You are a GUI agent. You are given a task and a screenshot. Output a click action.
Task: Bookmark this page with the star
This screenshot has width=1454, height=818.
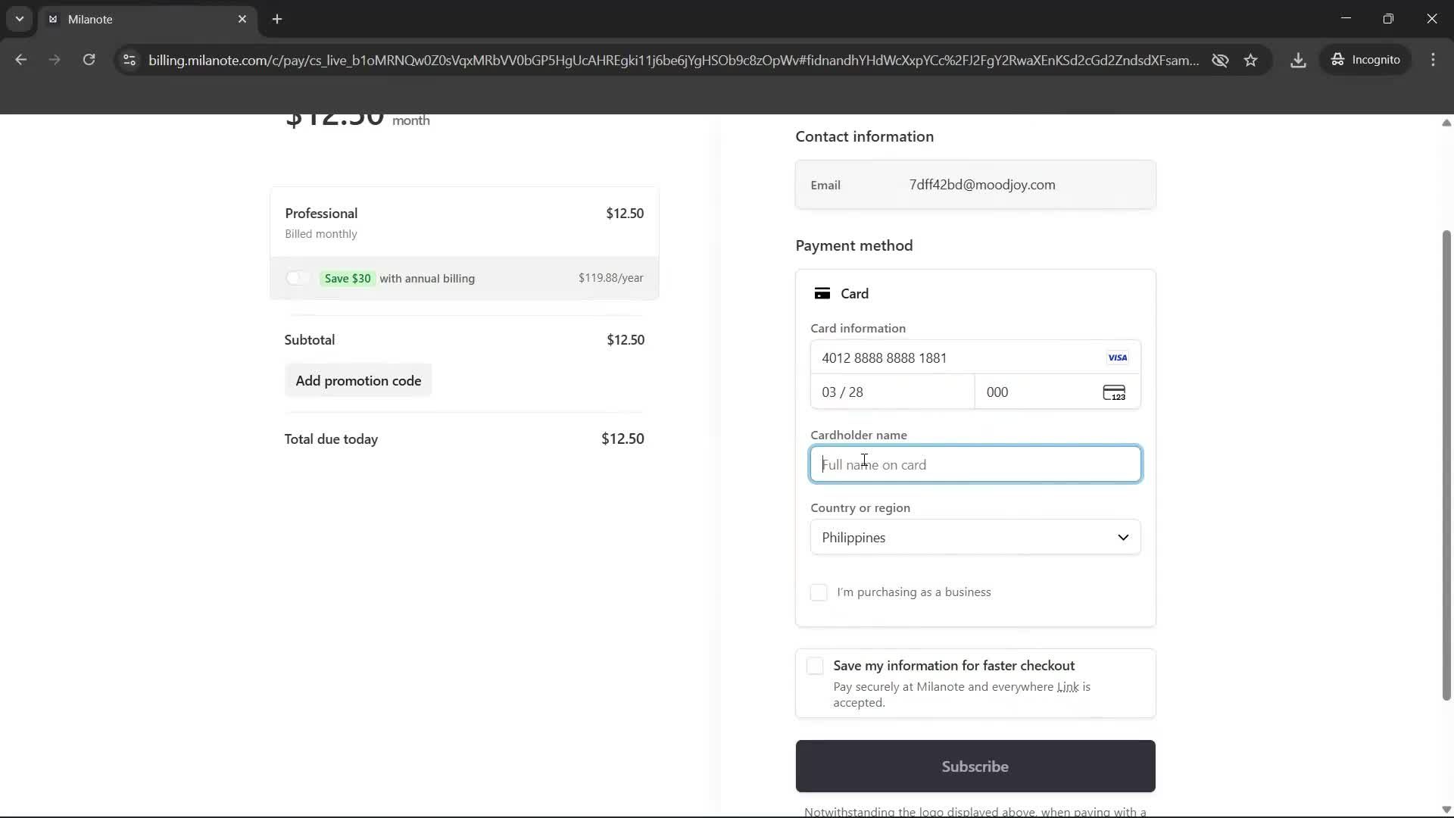tap(1251, 60)
